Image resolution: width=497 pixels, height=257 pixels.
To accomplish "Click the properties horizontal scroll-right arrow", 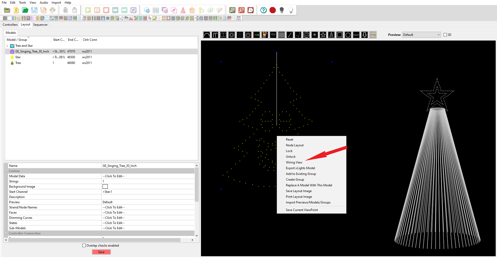I will point(192,240).
